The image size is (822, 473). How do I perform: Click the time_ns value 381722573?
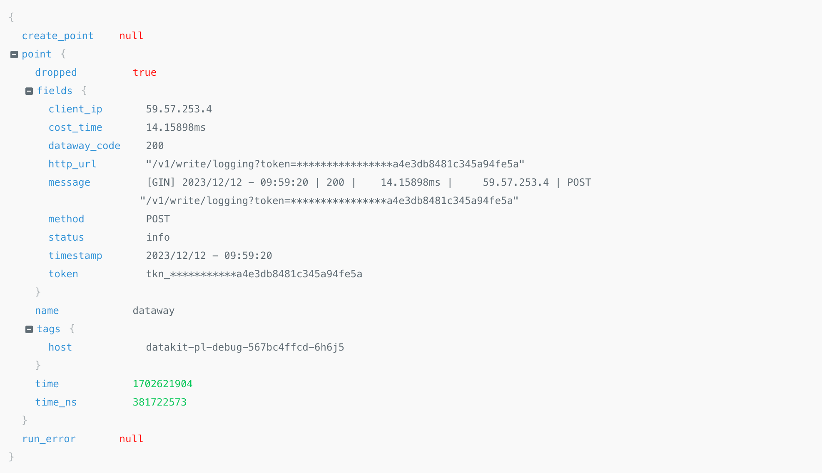[159, 402]
